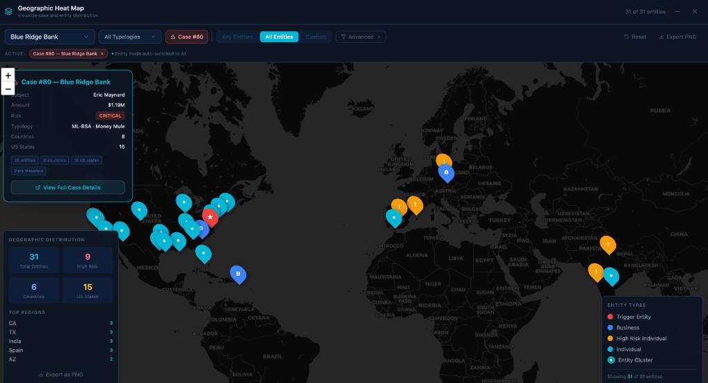Switch to Key Entities mode
Viewport: 708px width, 383px height.
(x=238, y=37)
